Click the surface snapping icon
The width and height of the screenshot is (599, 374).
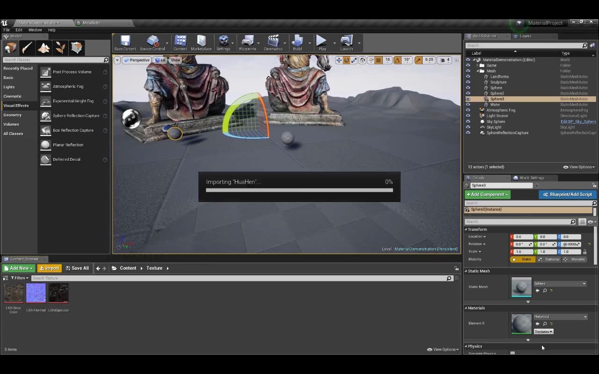click(370, 60)
